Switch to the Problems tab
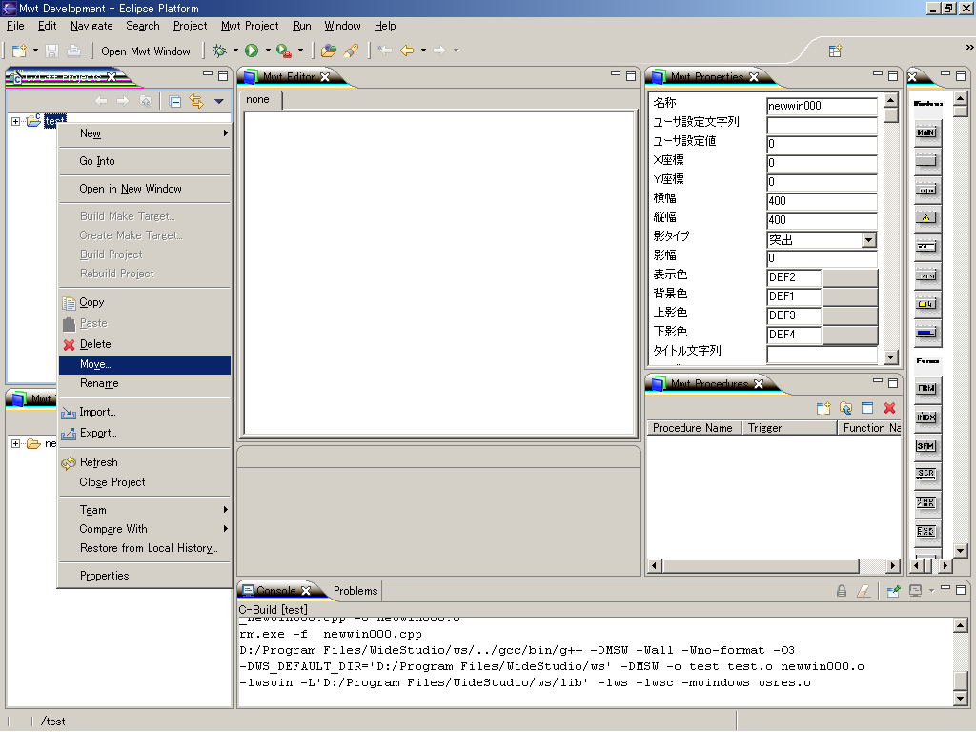The height and width of the screenshot is (732, 976). coord(356,591)
